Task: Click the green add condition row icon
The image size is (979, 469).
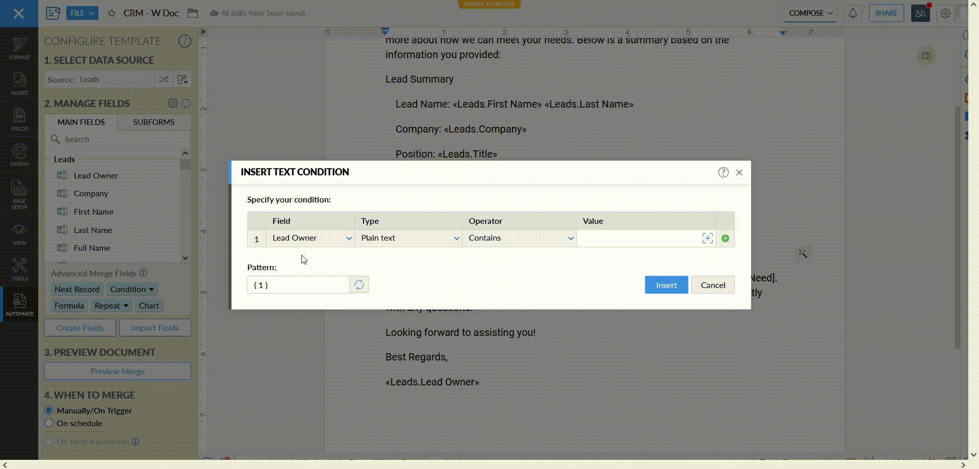Action: [x=725, y=239]
